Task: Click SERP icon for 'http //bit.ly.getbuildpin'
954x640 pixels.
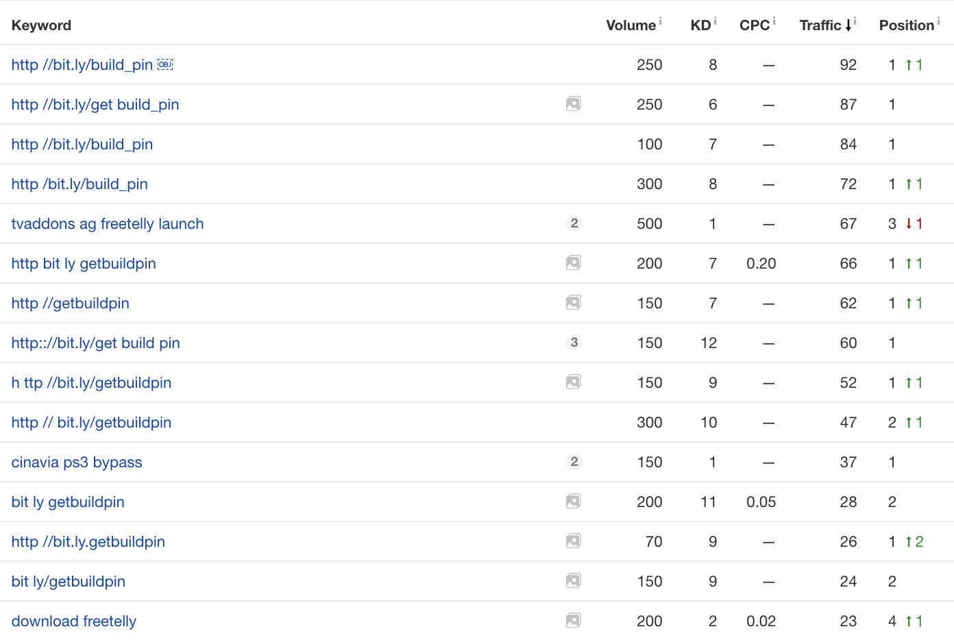Action: pyautogui.click(x=574, y=541)
